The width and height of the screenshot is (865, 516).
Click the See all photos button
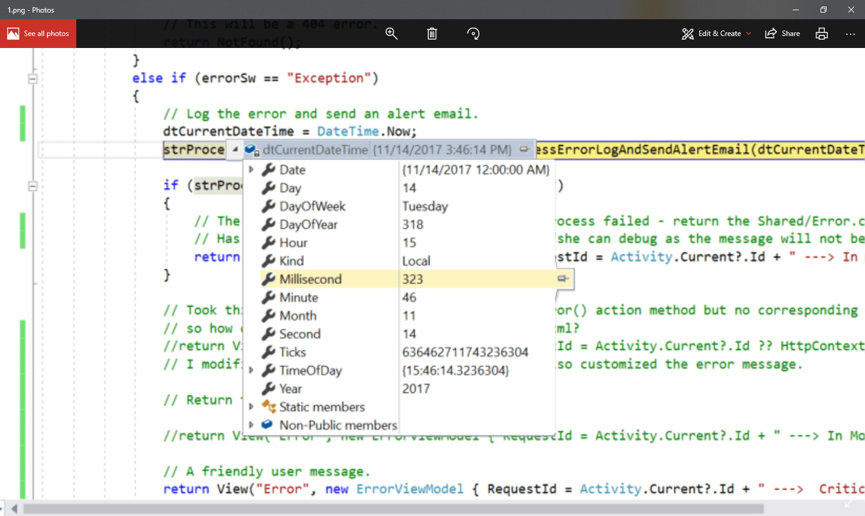38,34
